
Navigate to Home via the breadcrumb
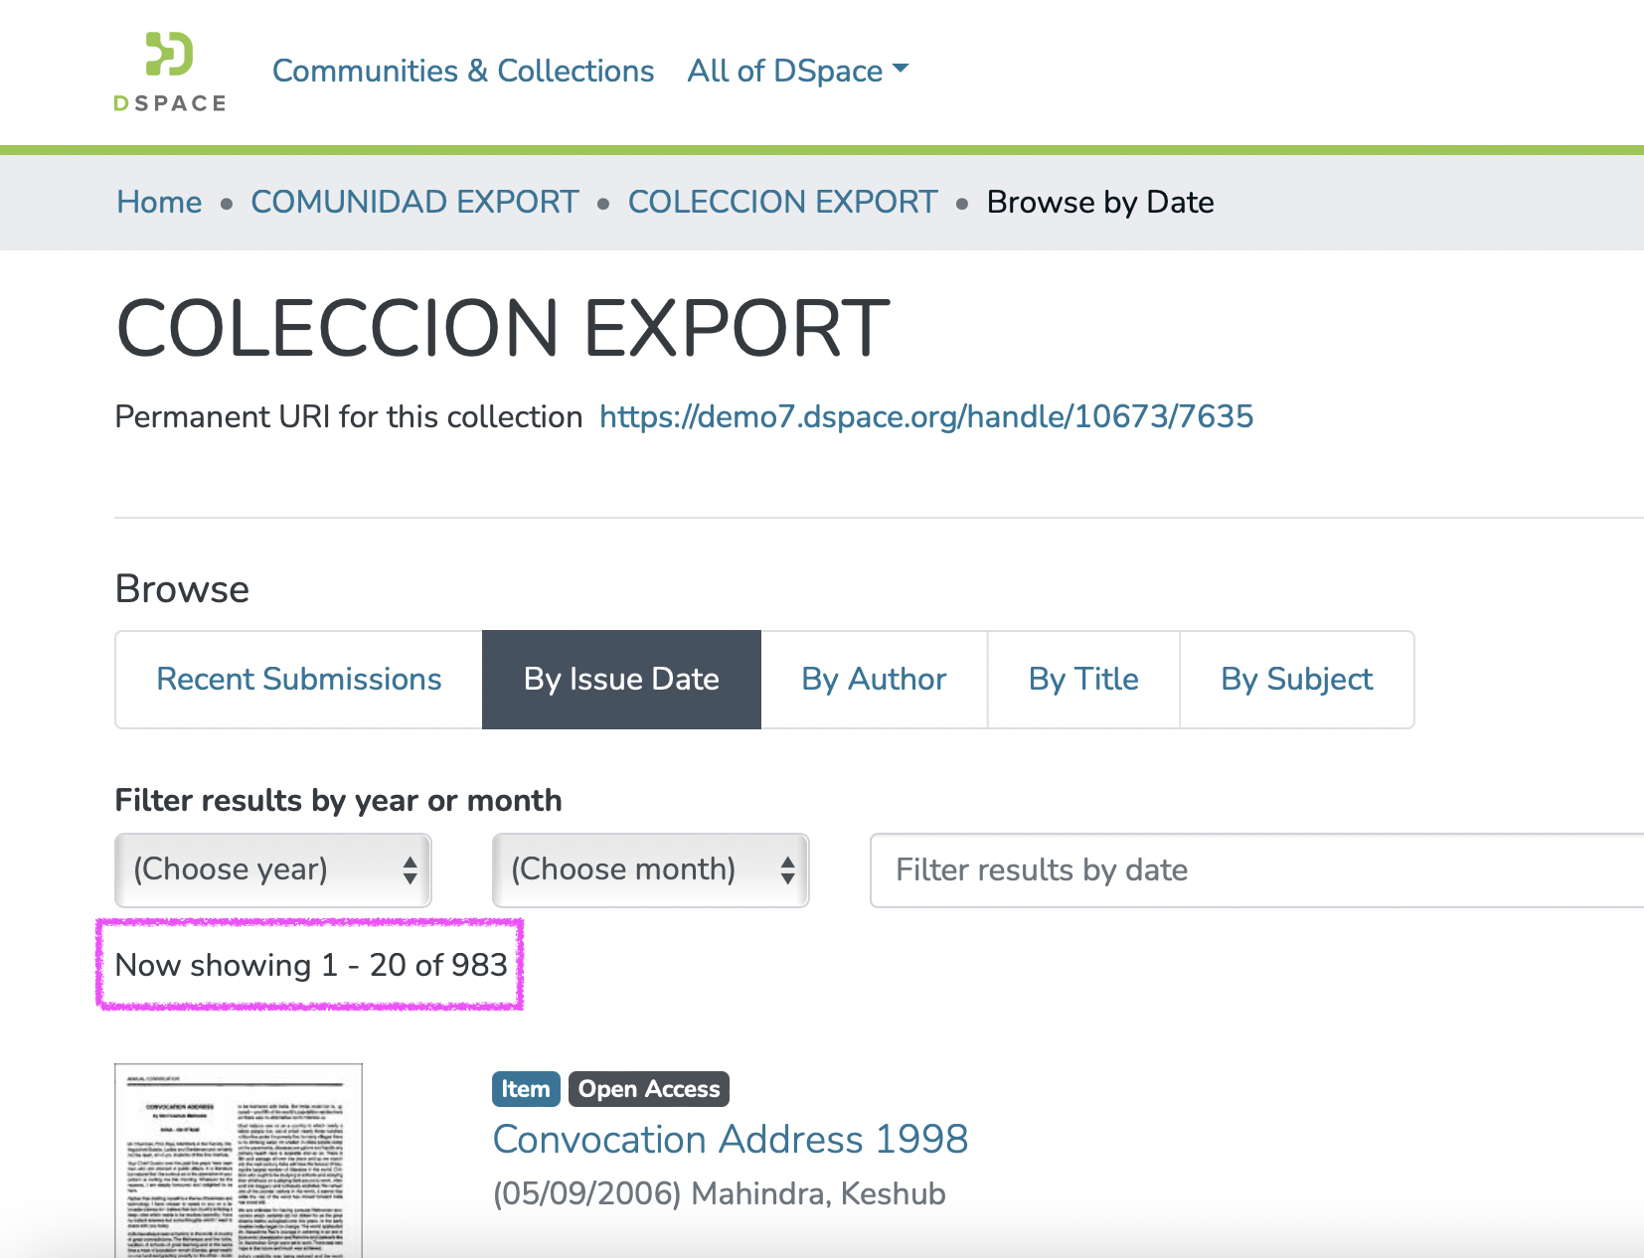pyautogui.click(x=158, y=202)
